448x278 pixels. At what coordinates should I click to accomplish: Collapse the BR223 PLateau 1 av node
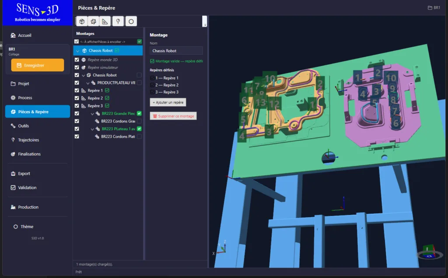(92, 129)
